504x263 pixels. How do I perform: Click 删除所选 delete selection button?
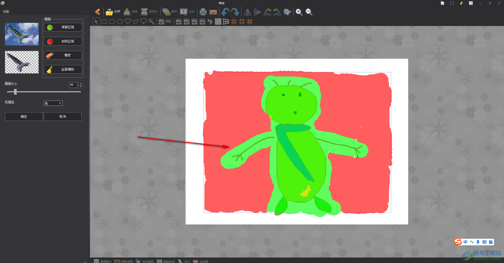tap(166, 261)
